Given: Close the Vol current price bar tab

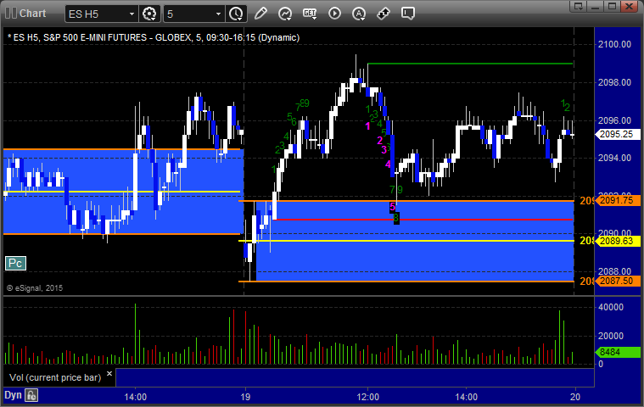Looking at the screenshot, I should coord(109,373).
